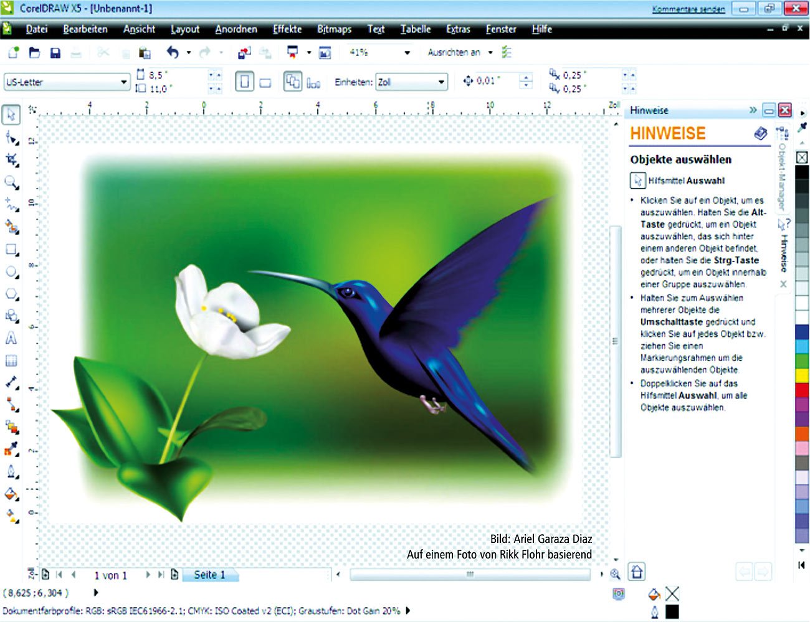810x622 pixels.
Task: Open the US-Letter page size dropdown
Action: tap(123, 82)
